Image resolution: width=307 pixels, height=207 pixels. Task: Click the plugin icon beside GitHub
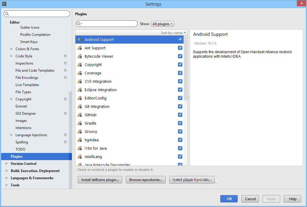(80, 115)
